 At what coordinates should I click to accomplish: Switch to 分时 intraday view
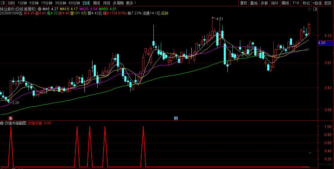tap(11, 3)
